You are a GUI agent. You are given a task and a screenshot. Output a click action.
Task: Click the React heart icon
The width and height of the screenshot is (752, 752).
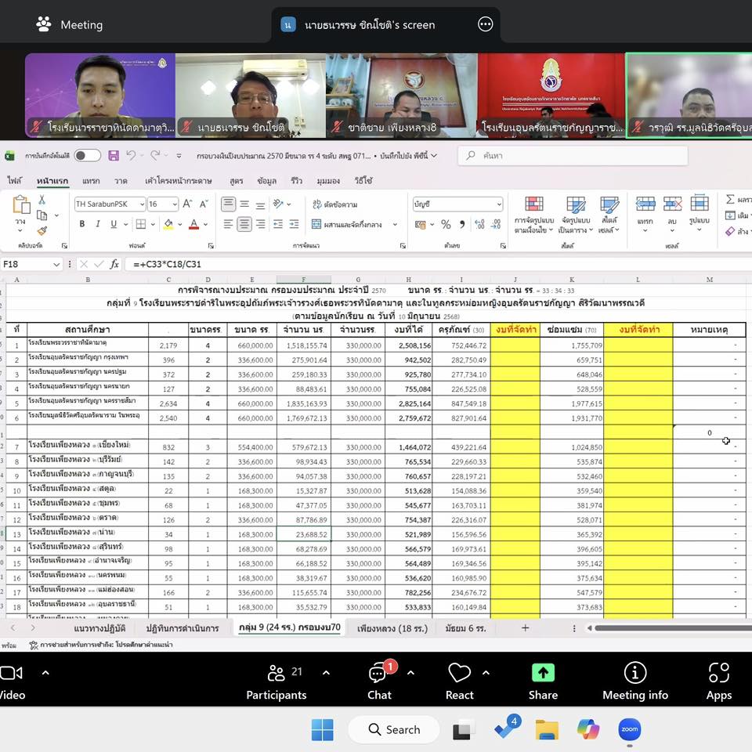459,674
